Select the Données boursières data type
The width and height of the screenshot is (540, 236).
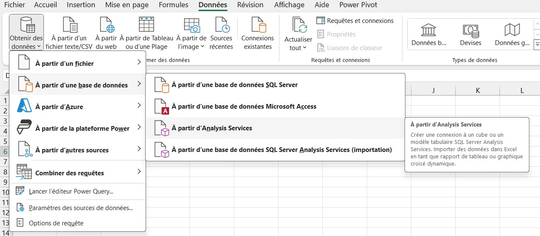[429, 34]
